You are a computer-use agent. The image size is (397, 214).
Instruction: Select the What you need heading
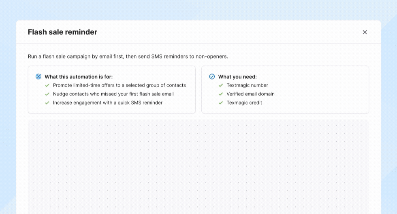(237, 77)
